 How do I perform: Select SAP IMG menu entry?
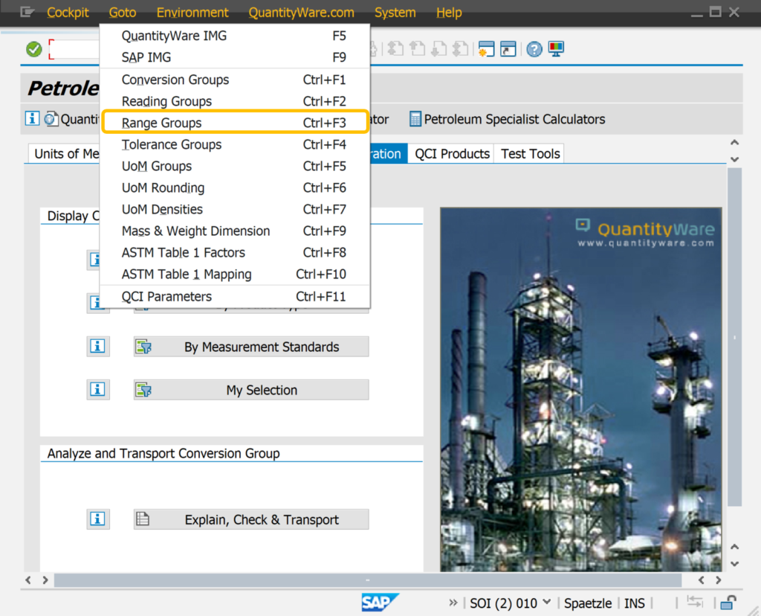tap(234, 57)
